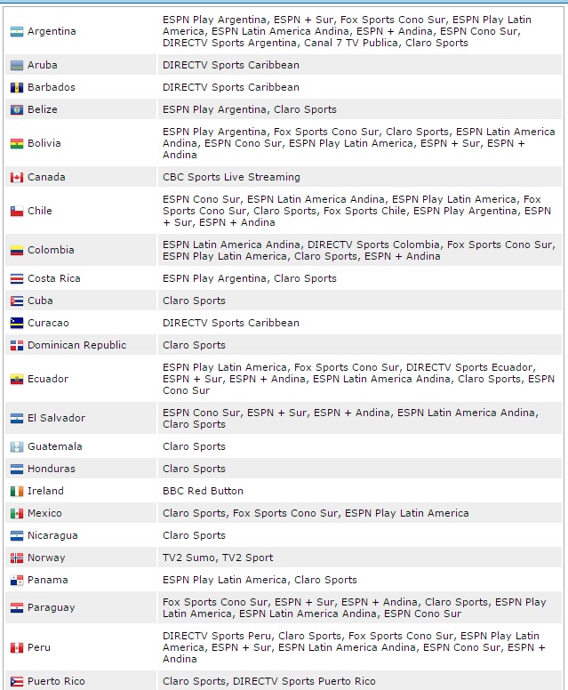Click the Chile flag icon
Image resolution: width=568 pixels, height=690 pixels.
coord(17,212)
